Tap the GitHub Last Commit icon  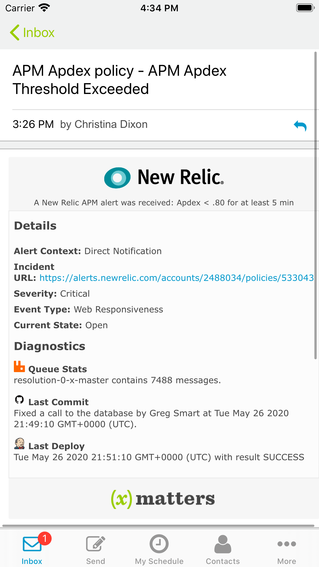pyautogui.click(x=19, y=400)
